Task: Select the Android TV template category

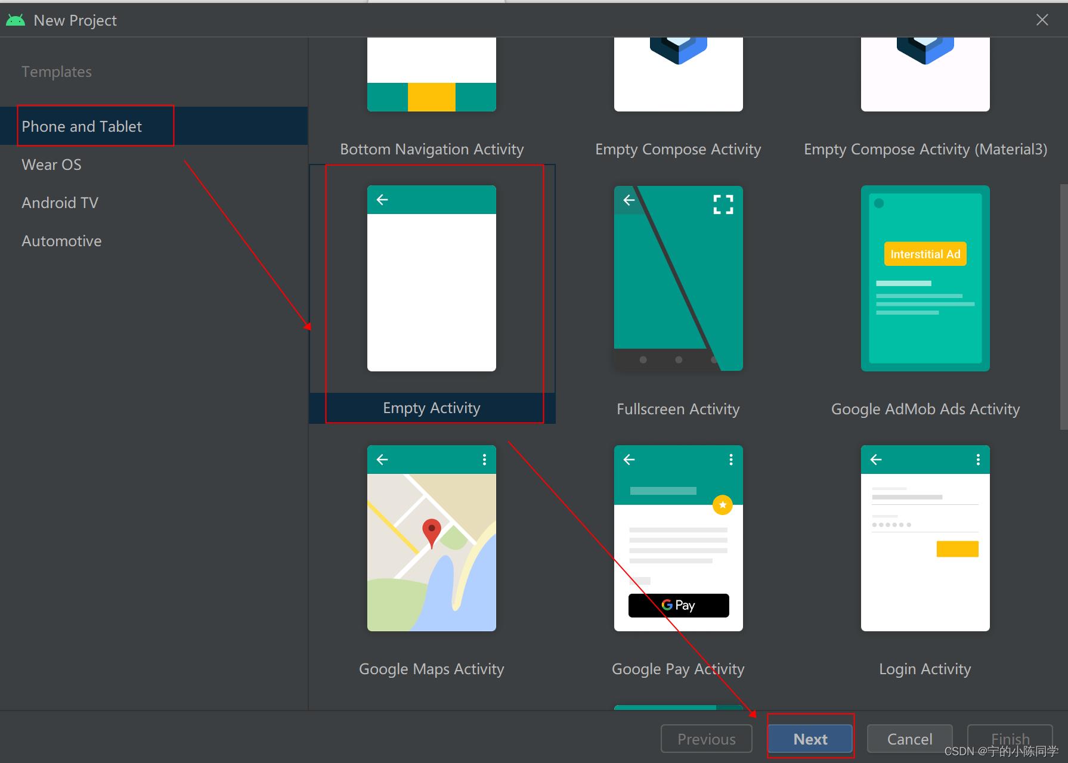Action: pos(154,203)
